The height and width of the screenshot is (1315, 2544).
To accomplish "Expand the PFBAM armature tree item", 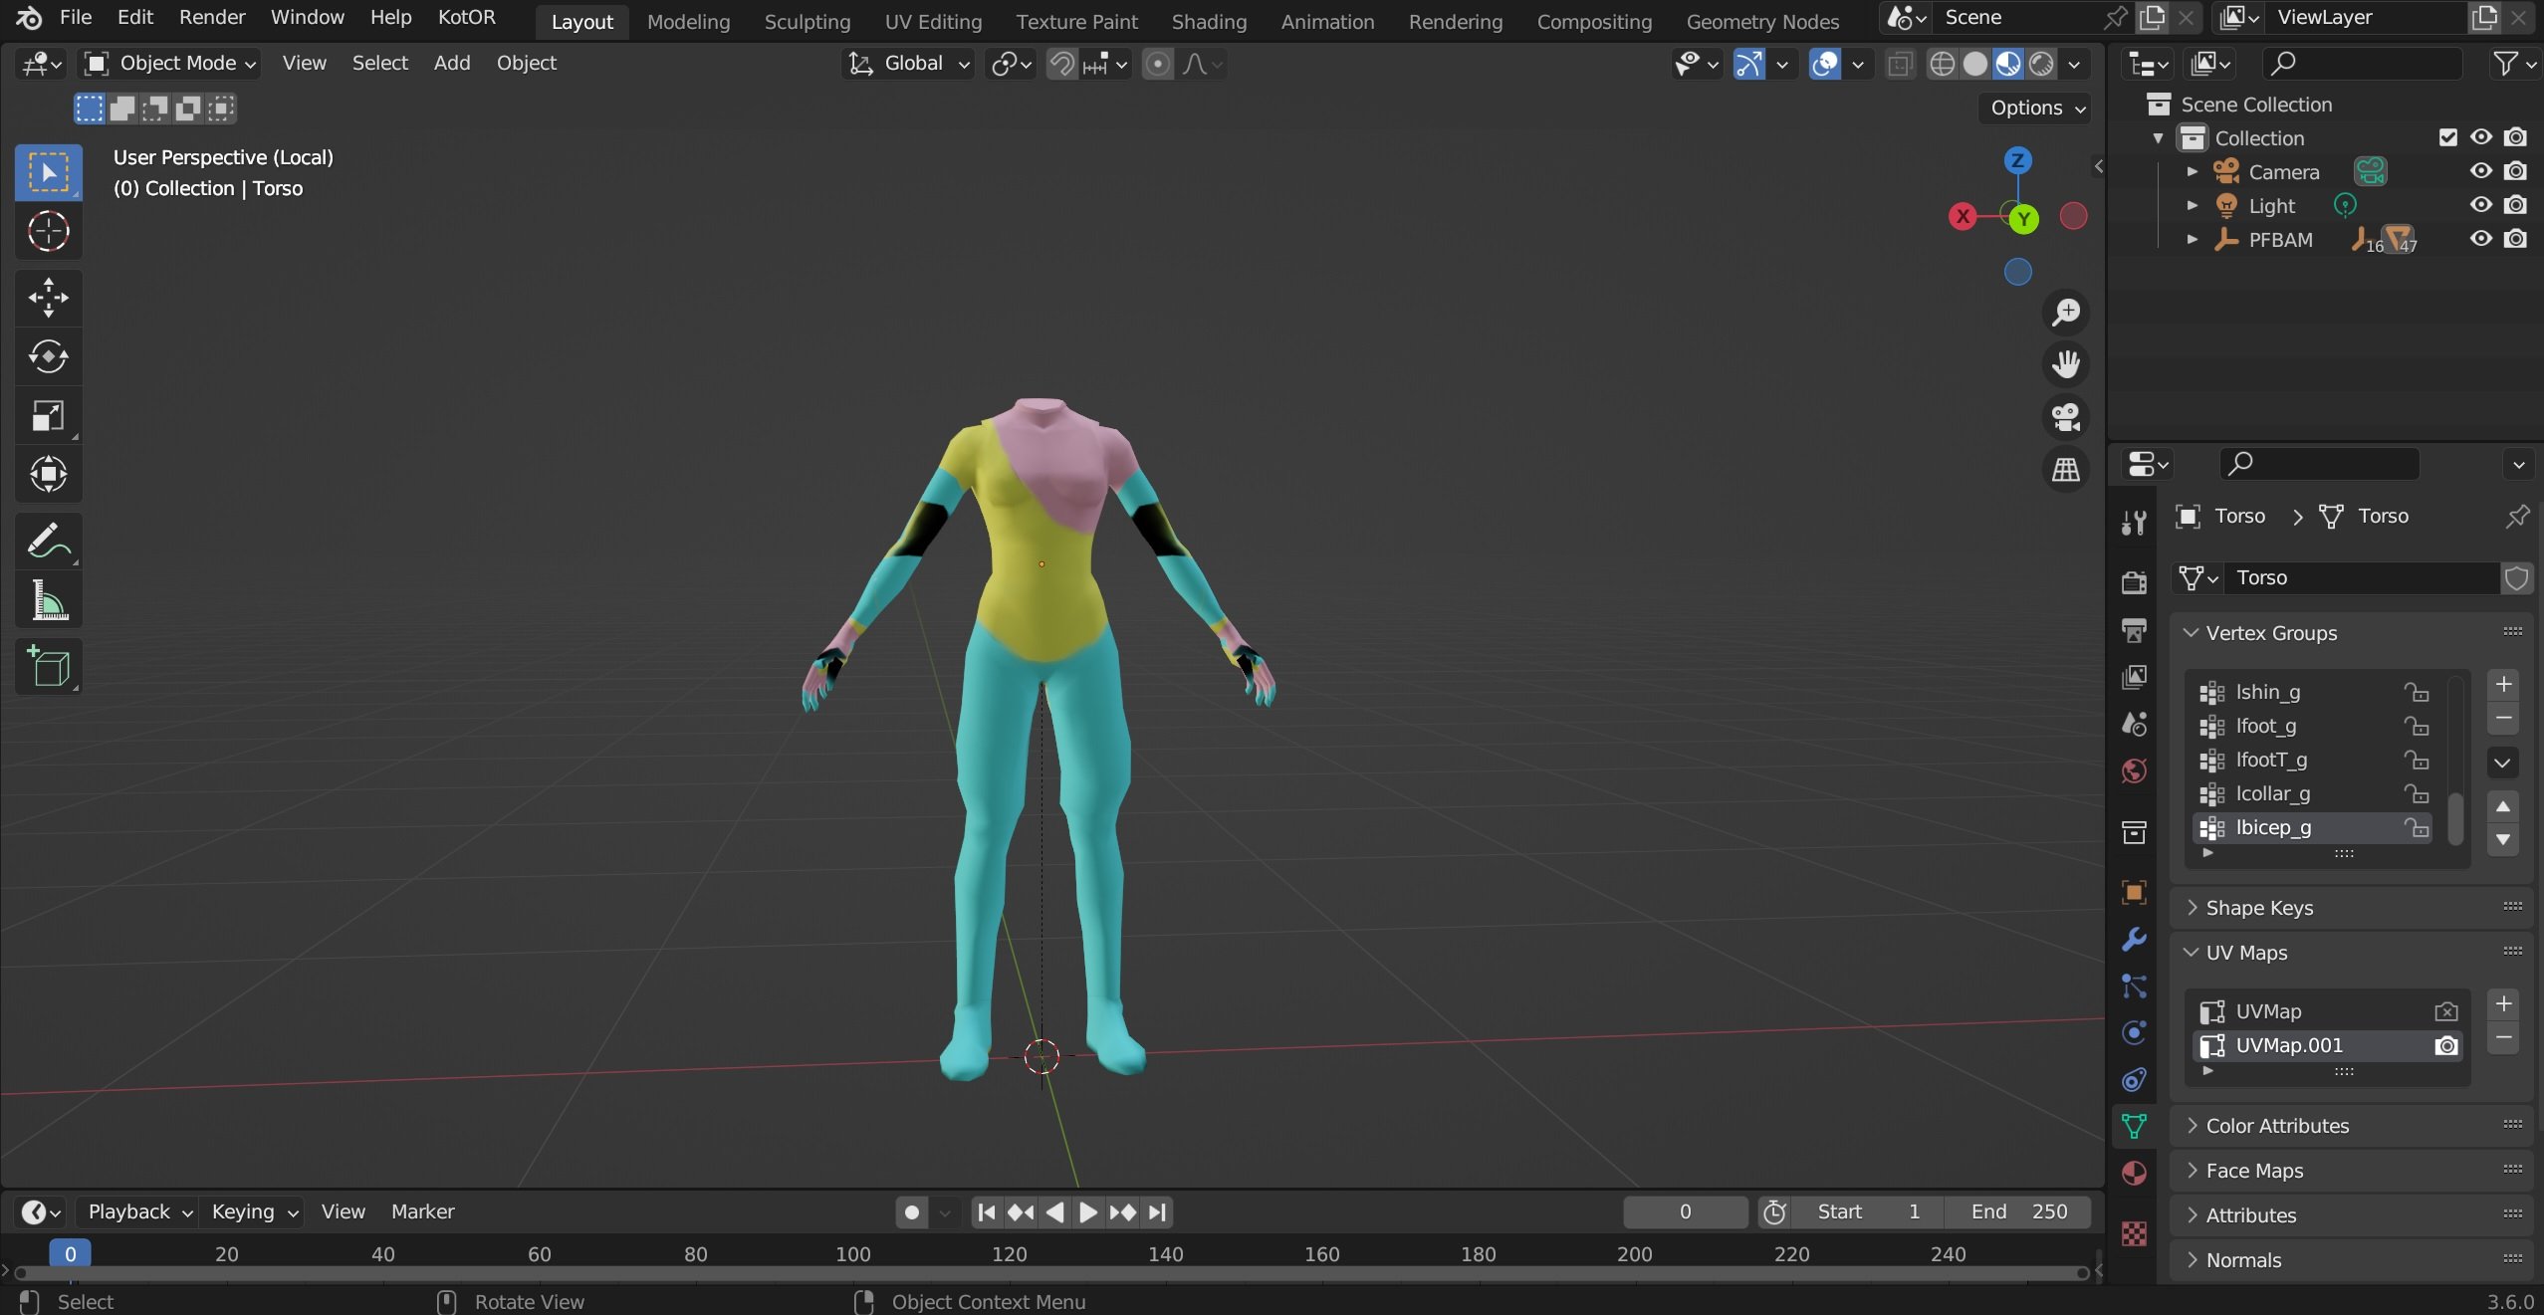I will click(x=2191, y=239).
